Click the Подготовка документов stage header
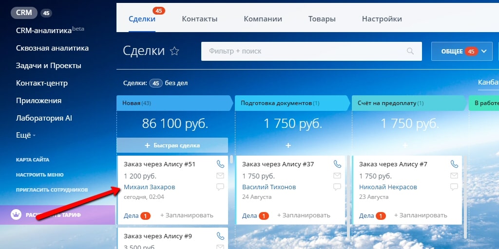499x249 pixels. click(292, 103)
